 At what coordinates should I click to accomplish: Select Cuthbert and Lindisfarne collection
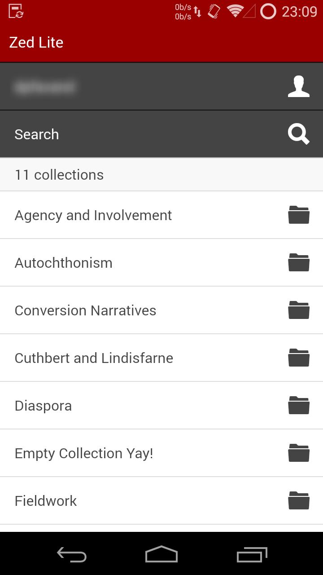coord(94,358)
